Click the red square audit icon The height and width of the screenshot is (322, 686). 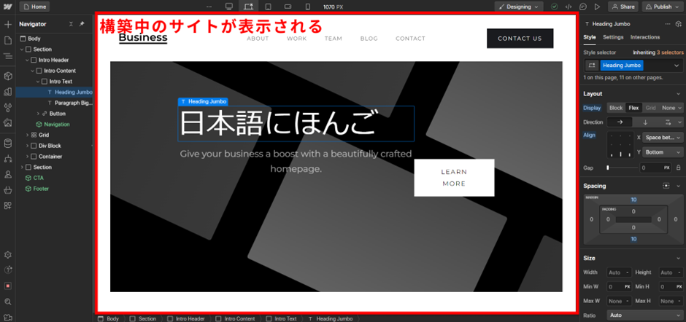tap(7, 286)
